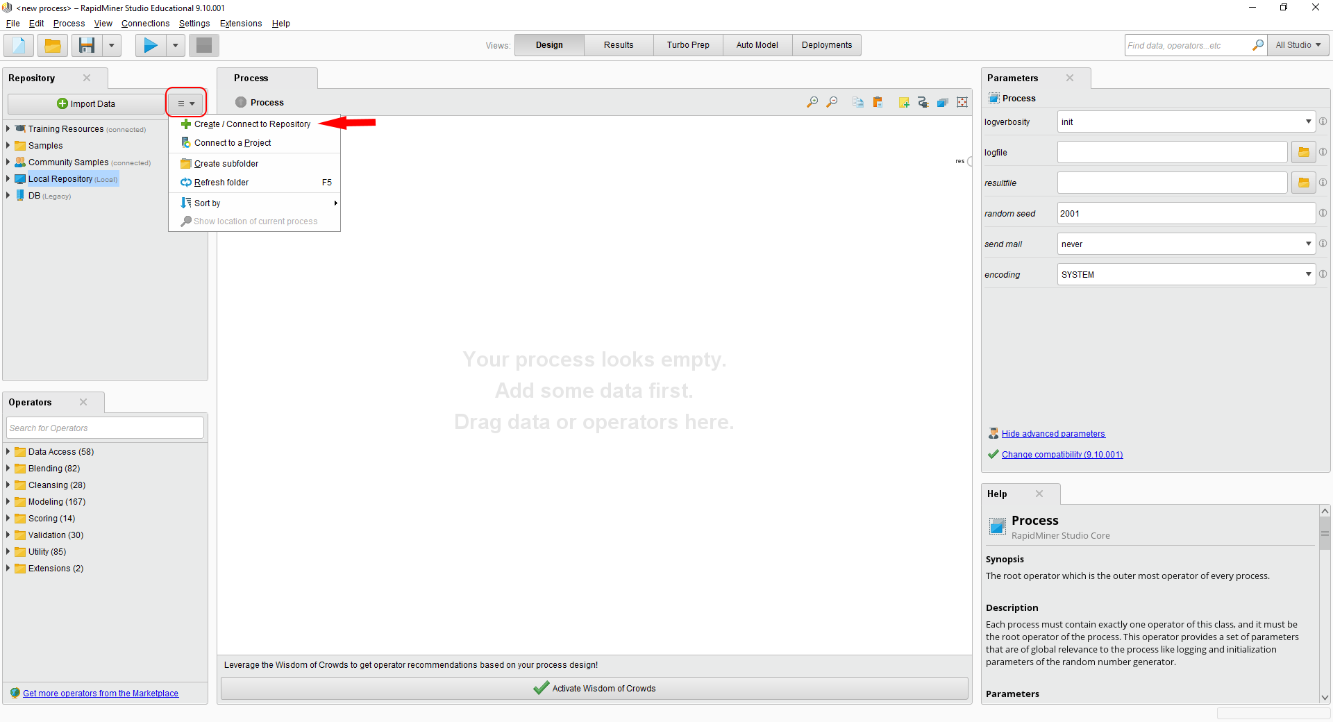Click the Search for Operators field
Screen dimensions: 1333x722
(x=105, y=428)
